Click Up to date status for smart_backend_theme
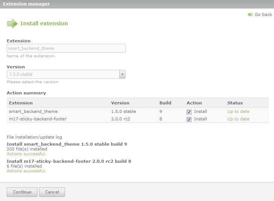 (238, 111)
